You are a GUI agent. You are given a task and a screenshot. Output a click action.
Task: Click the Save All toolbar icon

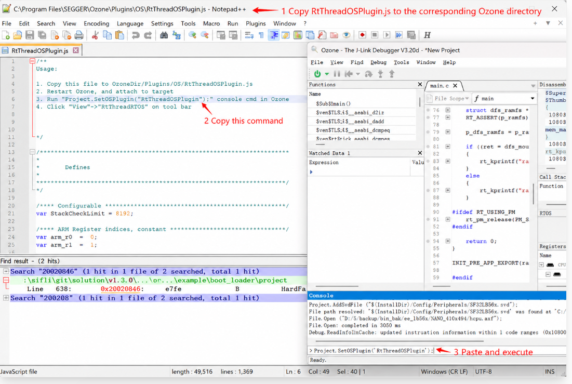[42, 35]
